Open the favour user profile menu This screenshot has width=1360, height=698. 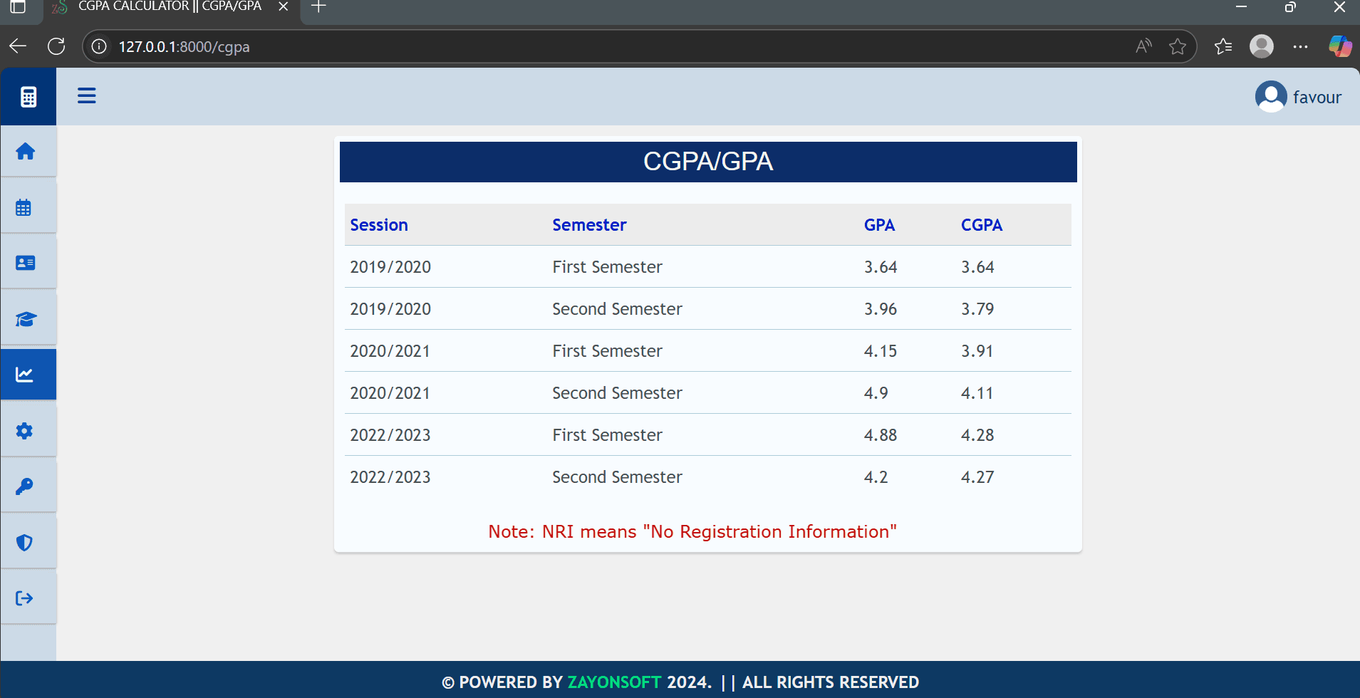click(x=1298, y=97)
